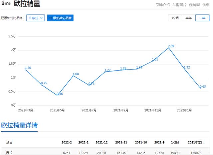Open the 品牌介绍 link
213x155 pixels.
tap(163, 5)
